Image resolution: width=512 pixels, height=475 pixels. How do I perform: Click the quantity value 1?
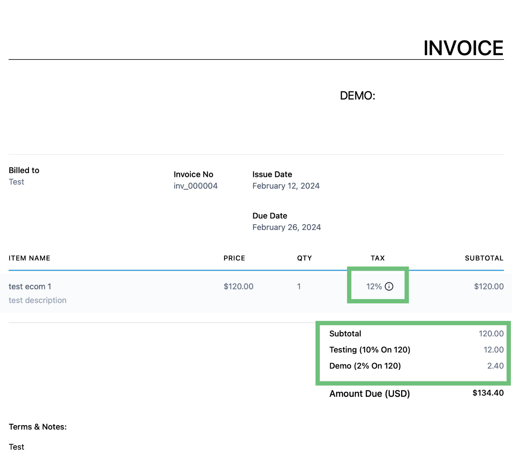299,287
